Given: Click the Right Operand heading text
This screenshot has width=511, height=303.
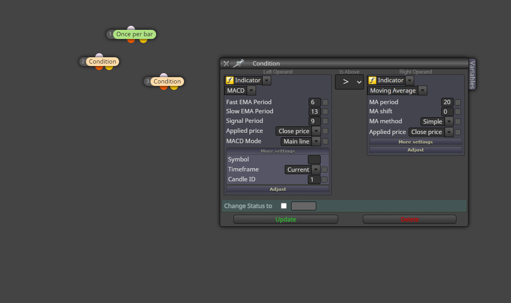Looking at the screenshot, I should point(415,72).
